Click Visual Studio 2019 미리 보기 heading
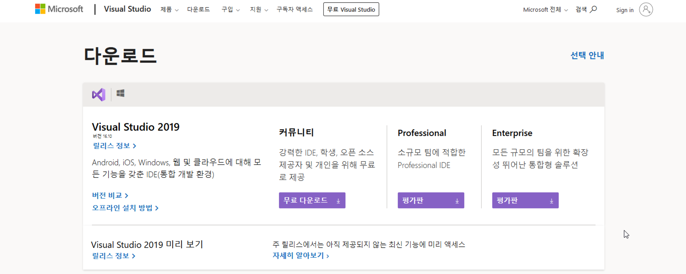The image size is (686, 274). tap(147, 244)
